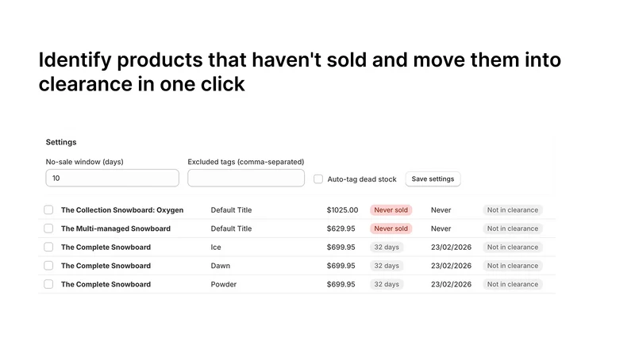The image size is (635, 357).
Task: Check The Complete Snowboard Ice variant
Action: (x=48, y=247)
